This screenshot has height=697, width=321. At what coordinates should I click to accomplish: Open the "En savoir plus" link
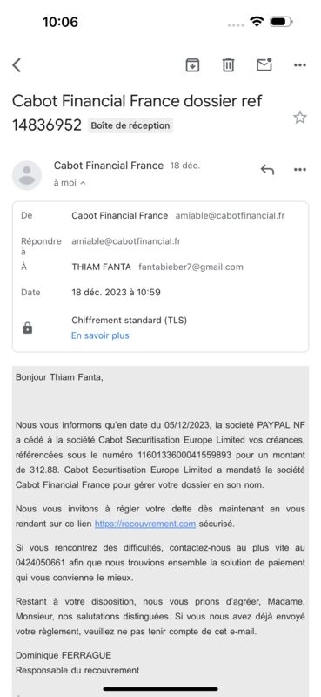pyautogui.click(x=100, y=335)
